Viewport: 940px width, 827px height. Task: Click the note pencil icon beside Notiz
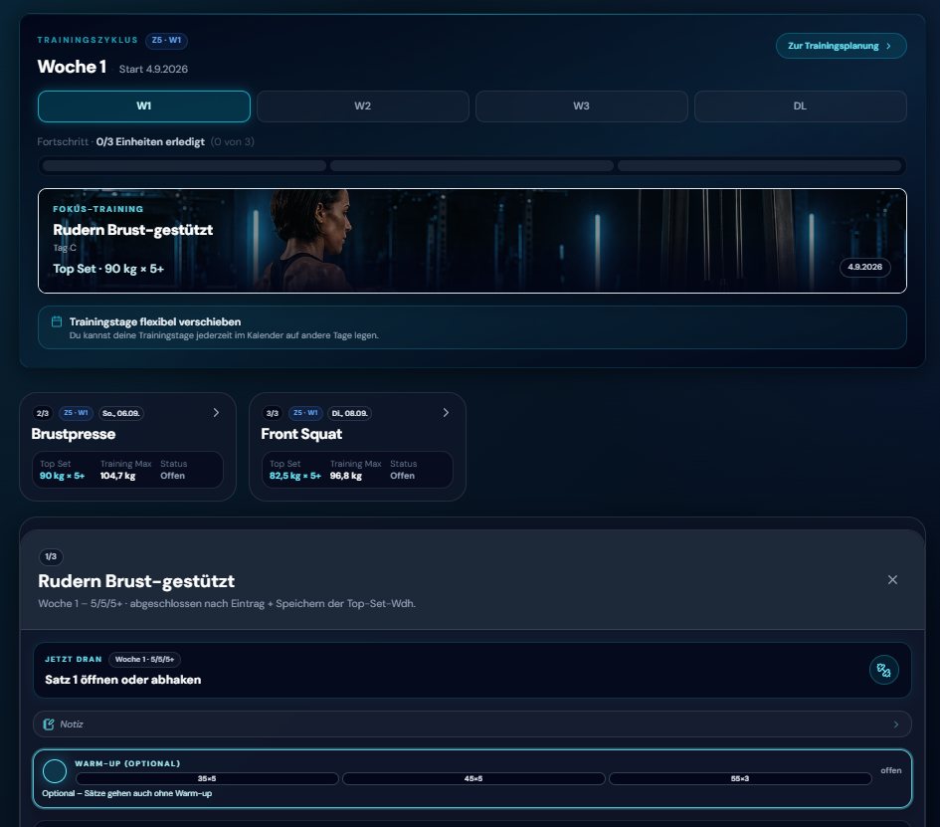(x=49, y=724)
